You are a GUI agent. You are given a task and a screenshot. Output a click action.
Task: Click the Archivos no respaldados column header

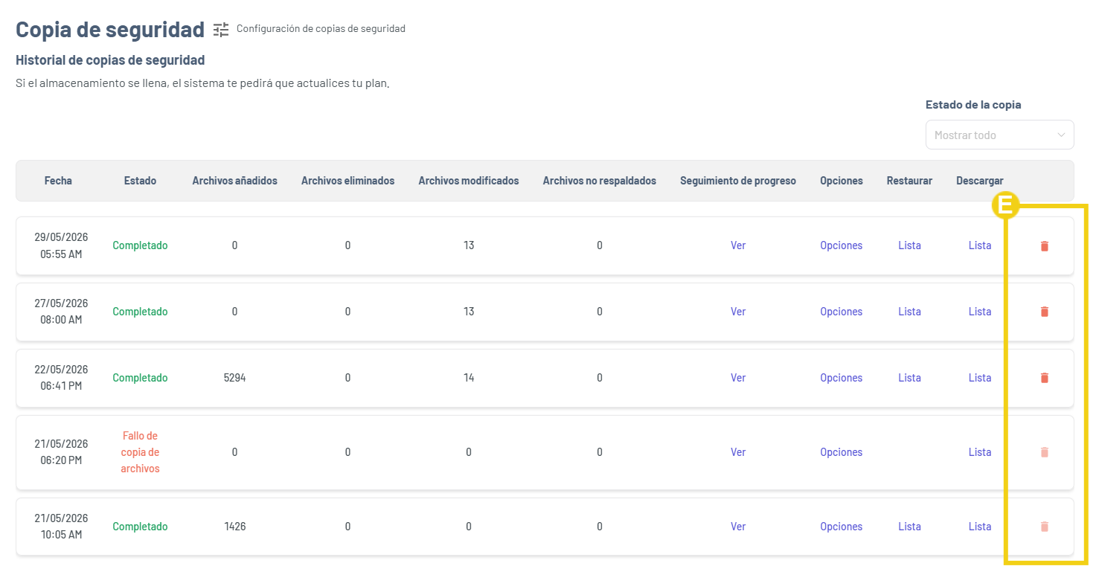point(600,181)
